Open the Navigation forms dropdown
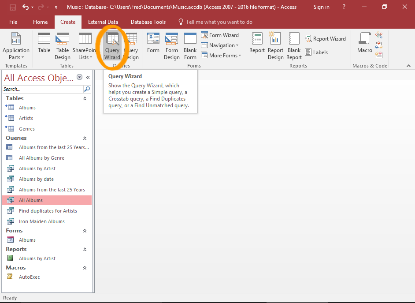The width and height of the screenshot is (415, 303). (x=220, y=45)
